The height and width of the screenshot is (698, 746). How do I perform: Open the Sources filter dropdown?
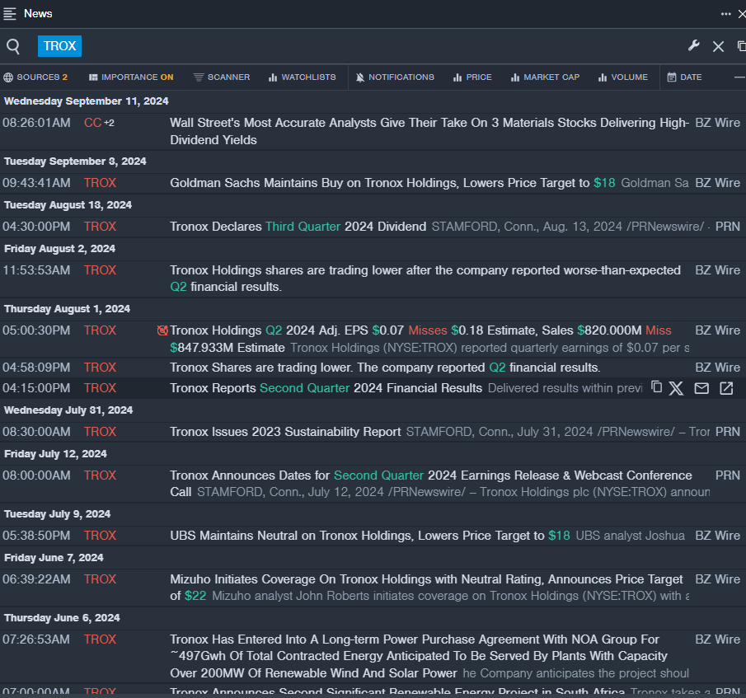(x=35, y=77)
